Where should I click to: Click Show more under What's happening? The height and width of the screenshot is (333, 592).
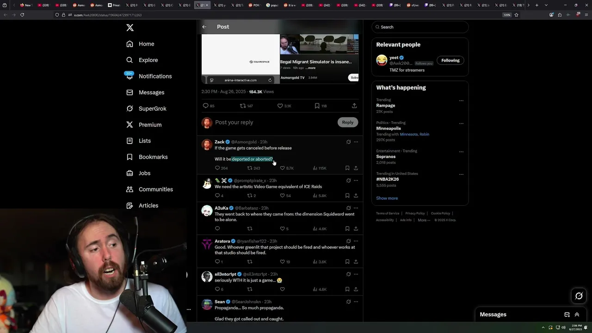[387, 198]
